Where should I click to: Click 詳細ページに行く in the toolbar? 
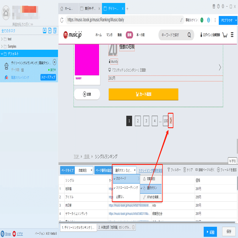(205, 170)
